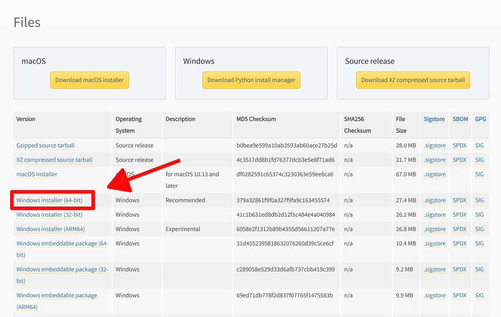The image size is (501, 317).
Task: Download the Windows installer (32-bit)
Action: pyautogui.click(x=49, y=215)
